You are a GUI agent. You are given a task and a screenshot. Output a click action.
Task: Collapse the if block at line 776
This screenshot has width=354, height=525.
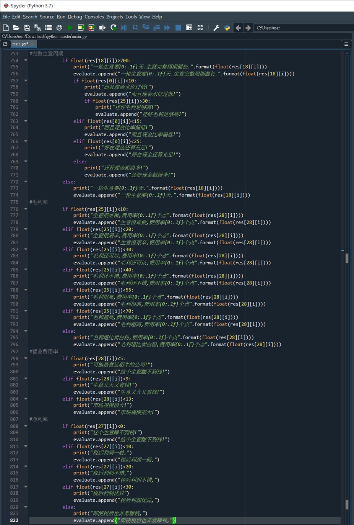26,209
